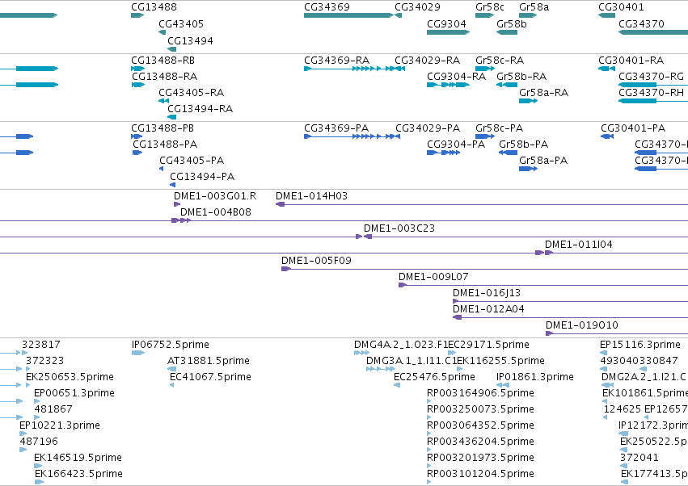The image size is (688, 486).
Task: Click transcript CG34370-RH
Action: [651, 93]
